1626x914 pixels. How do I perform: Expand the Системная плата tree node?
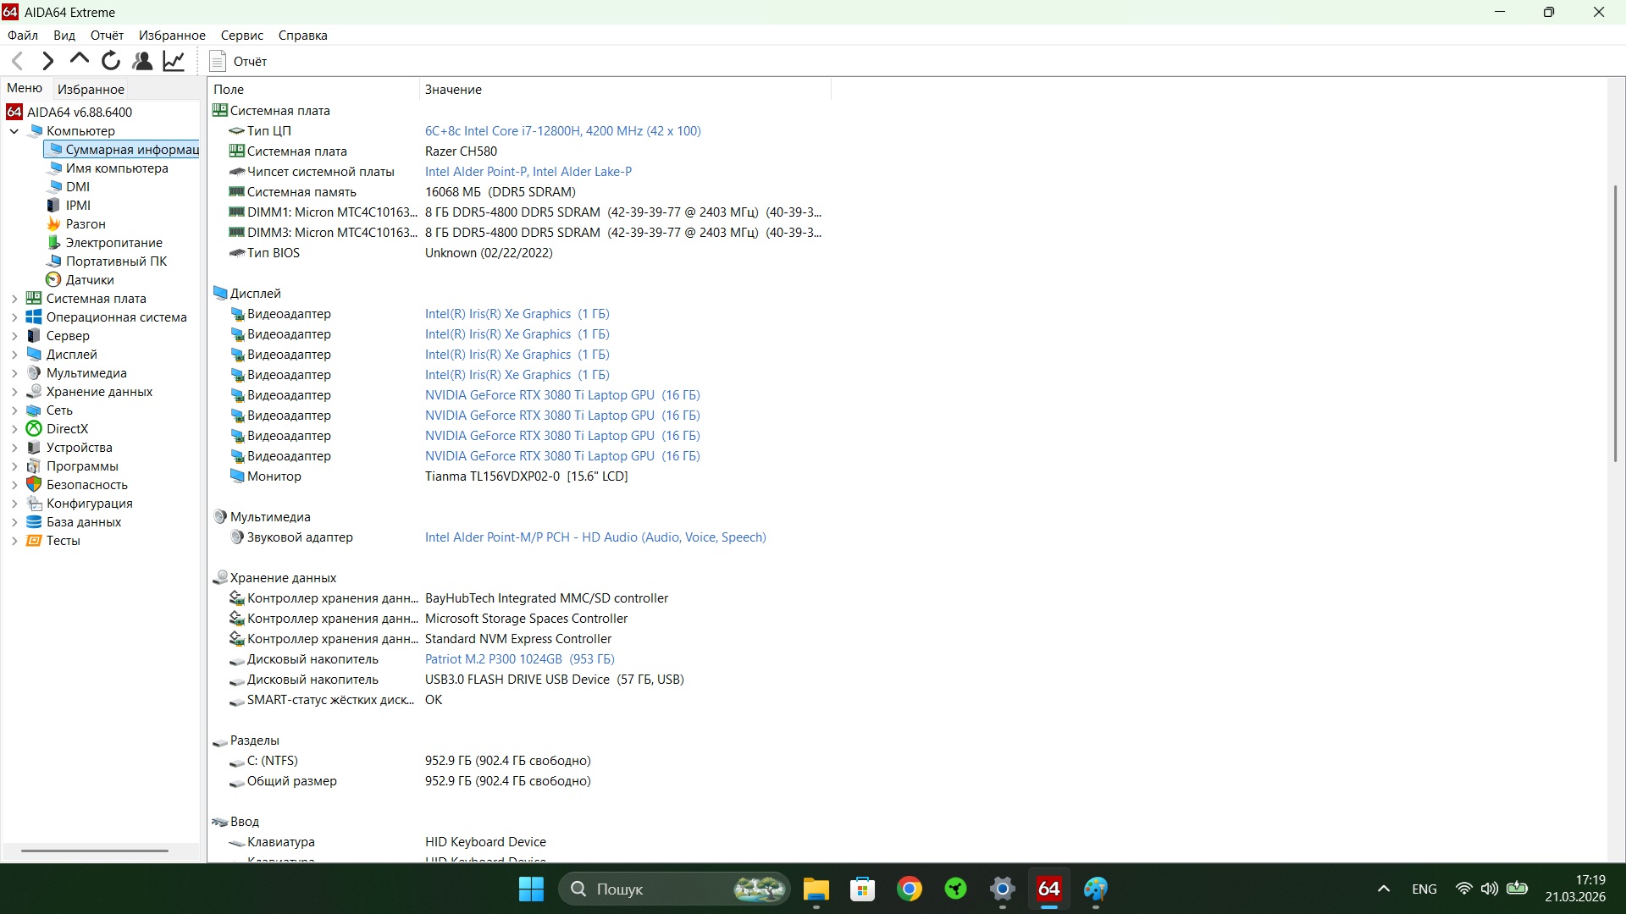14,299
